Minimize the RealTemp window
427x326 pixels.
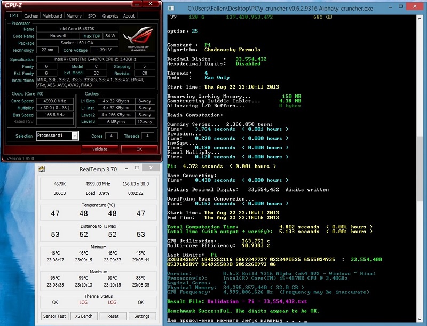pos(126,169)
